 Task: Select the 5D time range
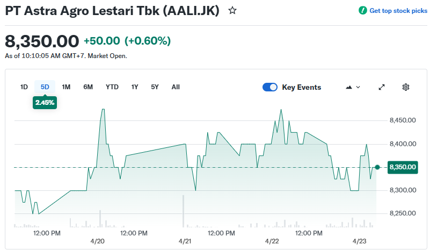(45, 87)
